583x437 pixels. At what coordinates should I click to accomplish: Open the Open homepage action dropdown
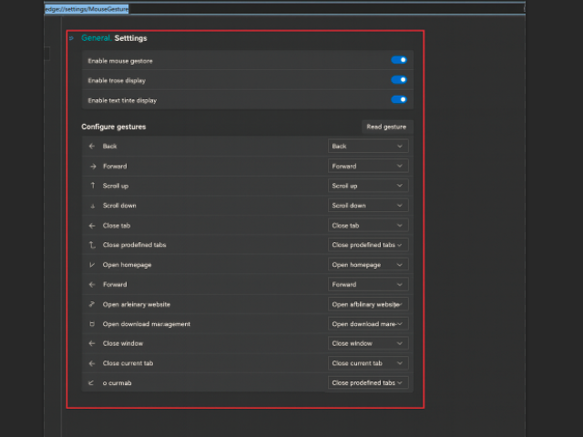(x=367, y=265)
